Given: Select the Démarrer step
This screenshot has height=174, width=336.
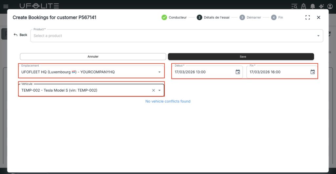Looking at the screenshot, I should click(x=250, y=17).
